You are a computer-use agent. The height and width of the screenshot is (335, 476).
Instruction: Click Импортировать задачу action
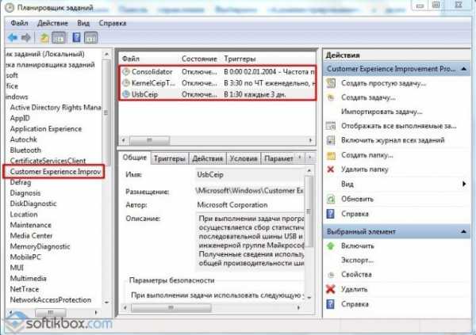(x=382, y=112)
